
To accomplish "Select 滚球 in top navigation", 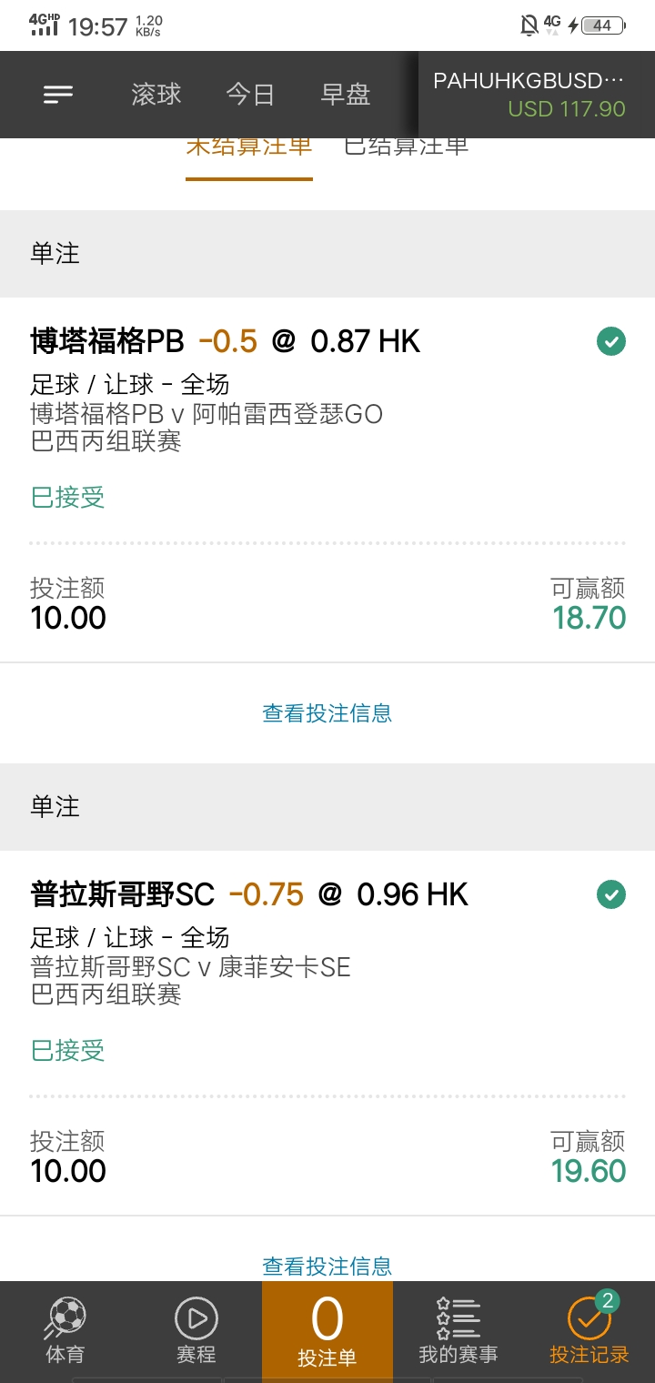I will (156, 95).
